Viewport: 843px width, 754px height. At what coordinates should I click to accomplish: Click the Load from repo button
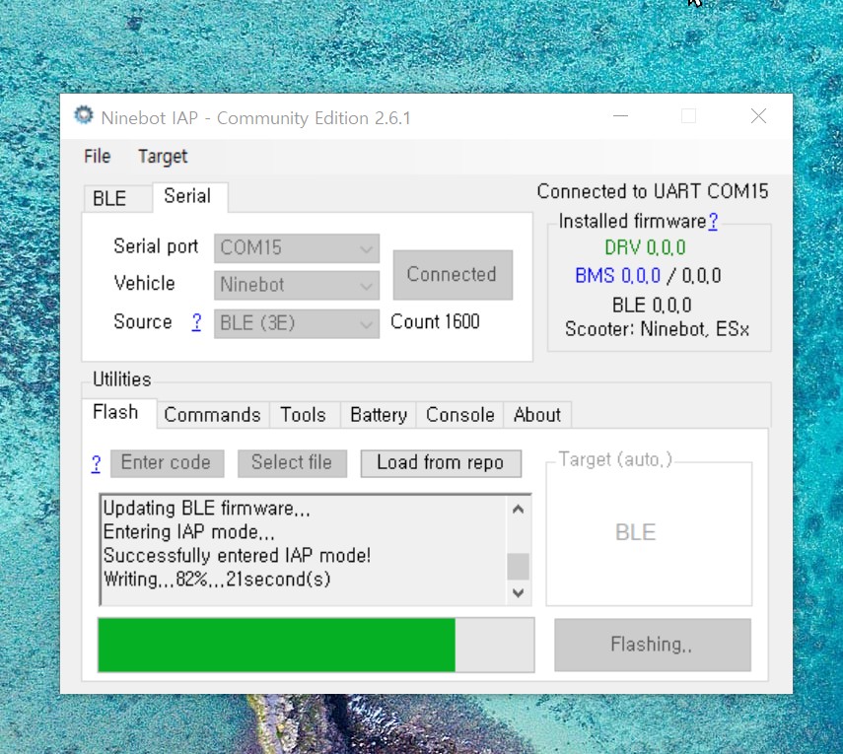(x=441, y=463)
